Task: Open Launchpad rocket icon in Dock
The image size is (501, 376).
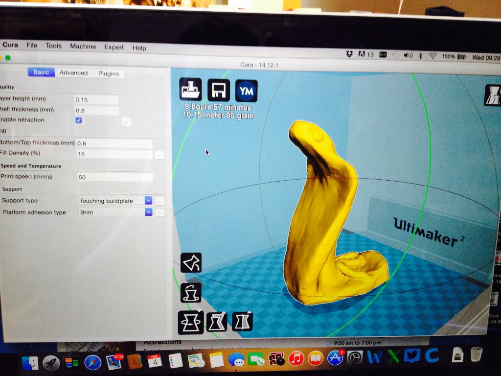Action: tap(51, 363)
